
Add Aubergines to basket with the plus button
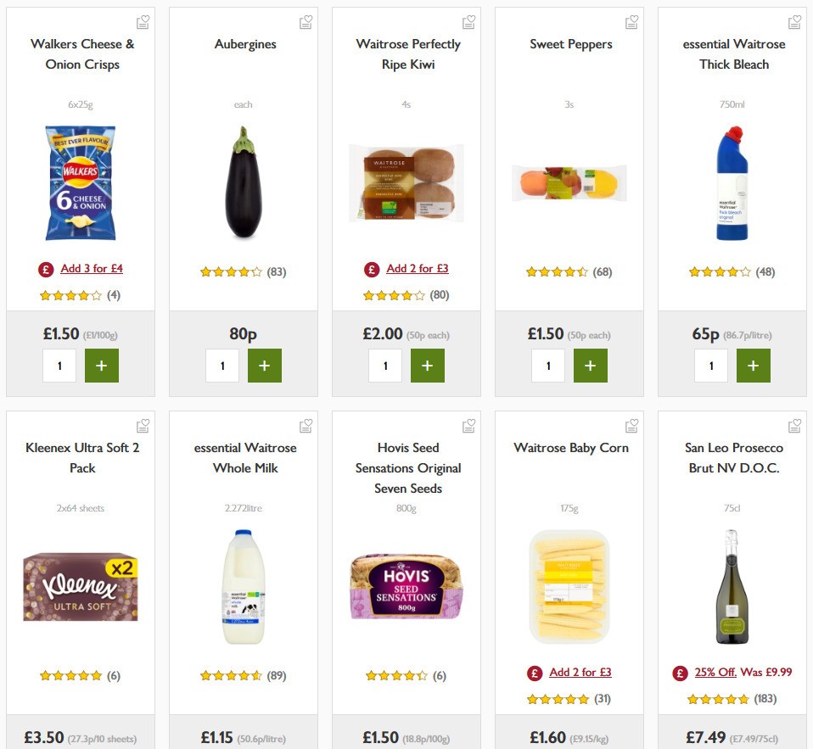(265, 366)
